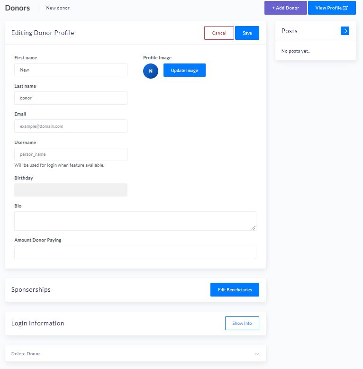Click the Donors heading link
This screenshot has width=363, height=369.
click(18, 8)
